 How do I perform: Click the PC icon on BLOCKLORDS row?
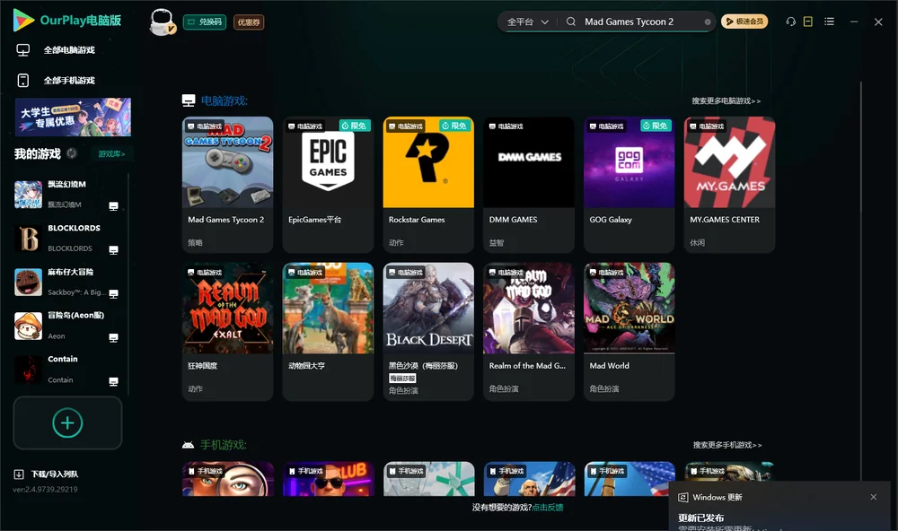pos(113,250)
